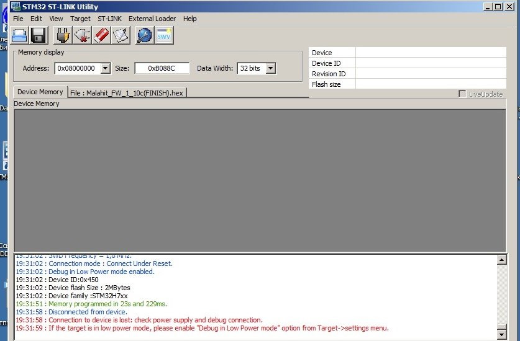Viewport: 520px width, 341px height.
Task: Click the Size field 0xB088C
Action: click(x=162, y=68)
